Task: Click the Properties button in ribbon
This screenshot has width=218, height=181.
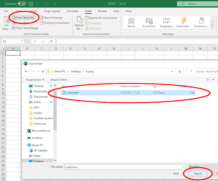Action: tap(93, 23)
